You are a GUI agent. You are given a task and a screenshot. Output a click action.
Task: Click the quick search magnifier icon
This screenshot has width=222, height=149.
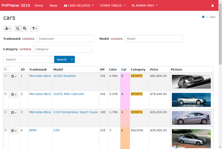coord(18,29)
